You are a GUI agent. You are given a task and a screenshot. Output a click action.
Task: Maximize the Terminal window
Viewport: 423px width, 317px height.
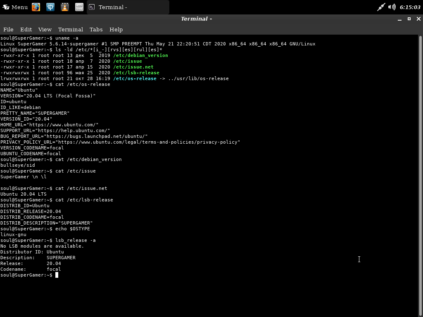(409, 19)
